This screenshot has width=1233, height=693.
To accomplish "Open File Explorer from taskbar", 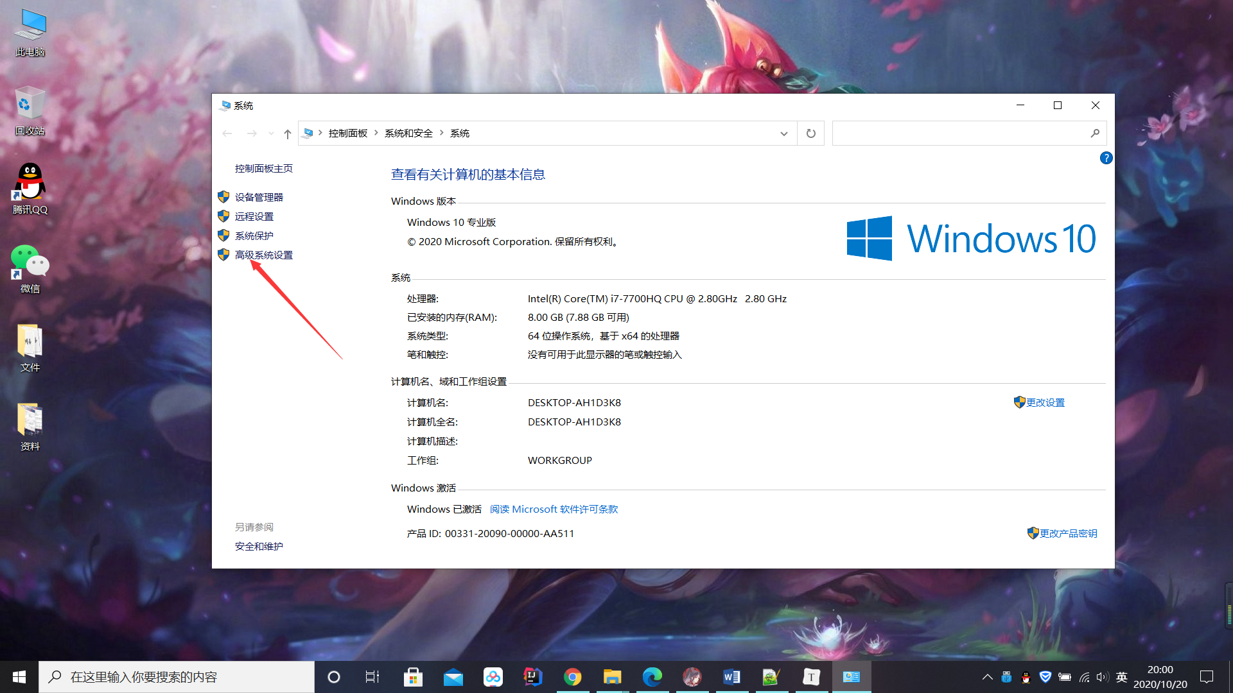I will (612, 677).
